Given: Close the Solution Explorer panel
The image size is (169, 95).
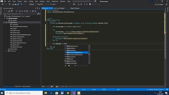Looking at the screenshot, I should point(39,8).
